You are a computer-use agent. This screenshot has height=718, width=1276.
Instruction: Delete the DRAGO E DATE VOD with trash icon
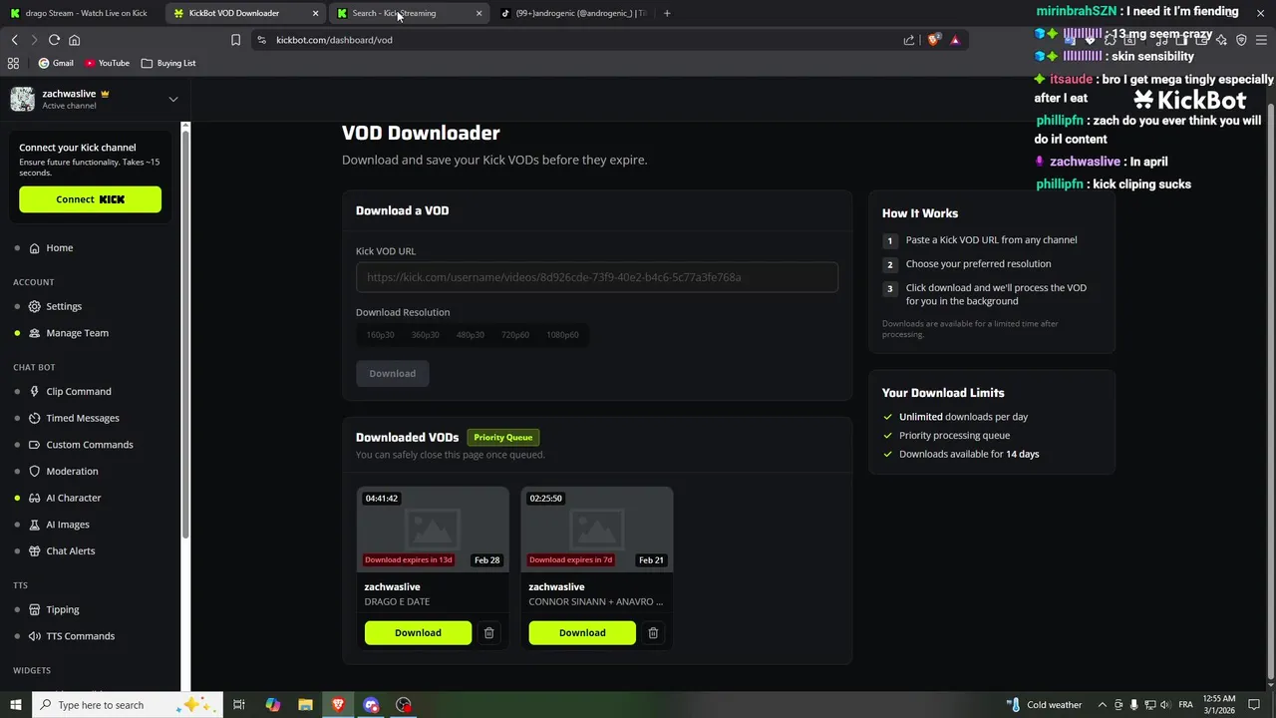[488, 633]
